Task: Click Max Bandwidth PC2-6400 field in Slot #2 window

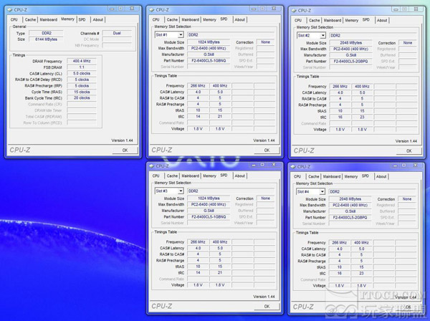Action: [350, 49]
